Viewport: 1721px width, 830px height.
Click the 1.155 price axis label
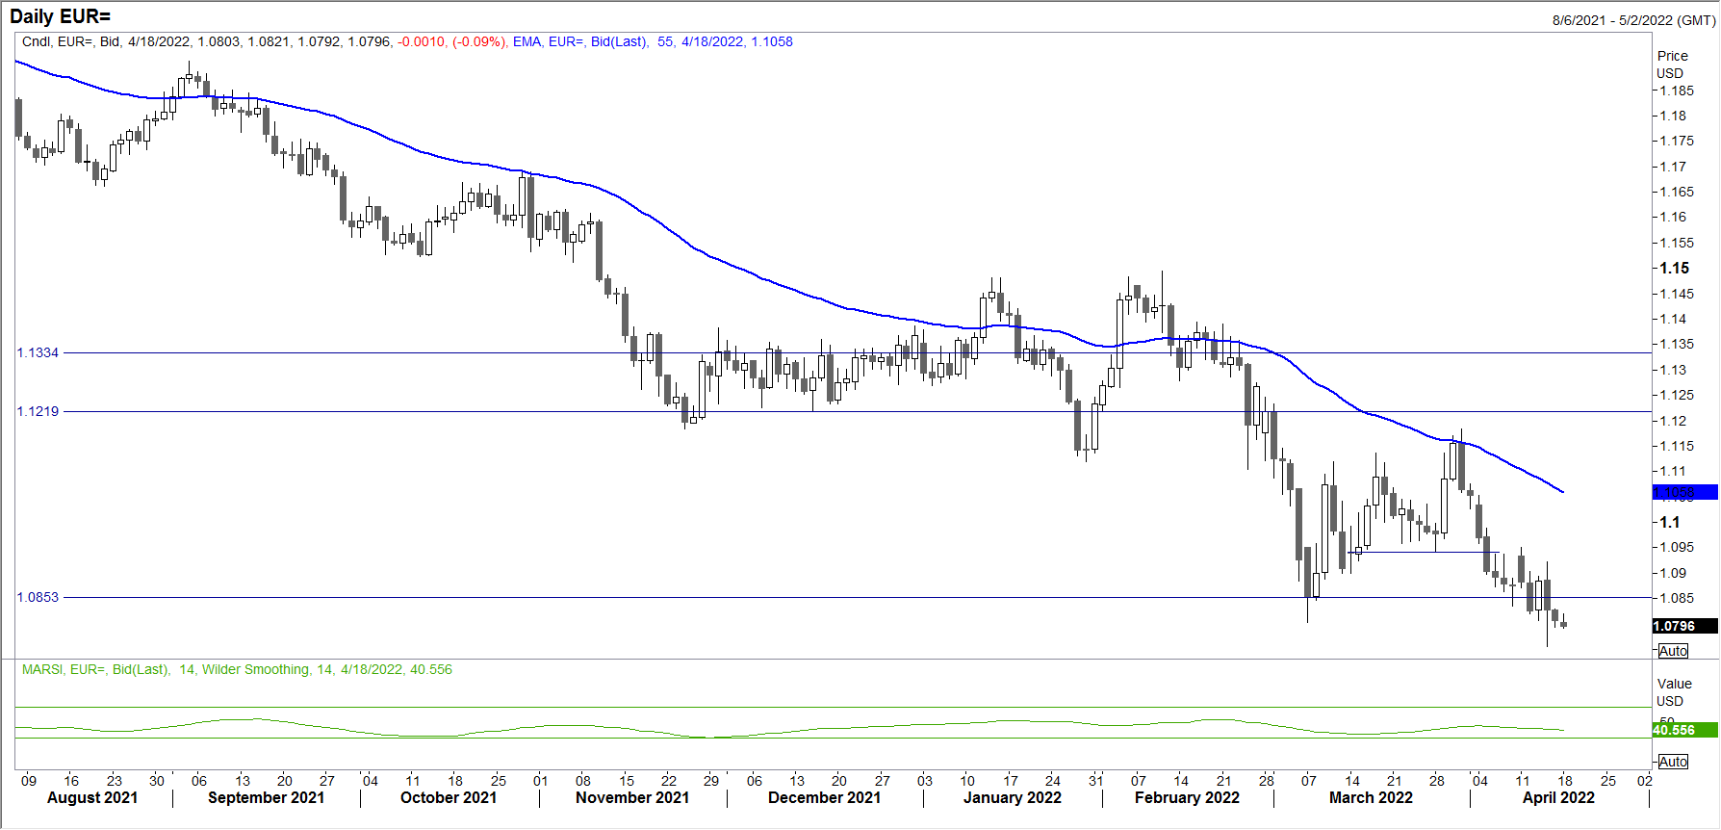[1677, 243]
